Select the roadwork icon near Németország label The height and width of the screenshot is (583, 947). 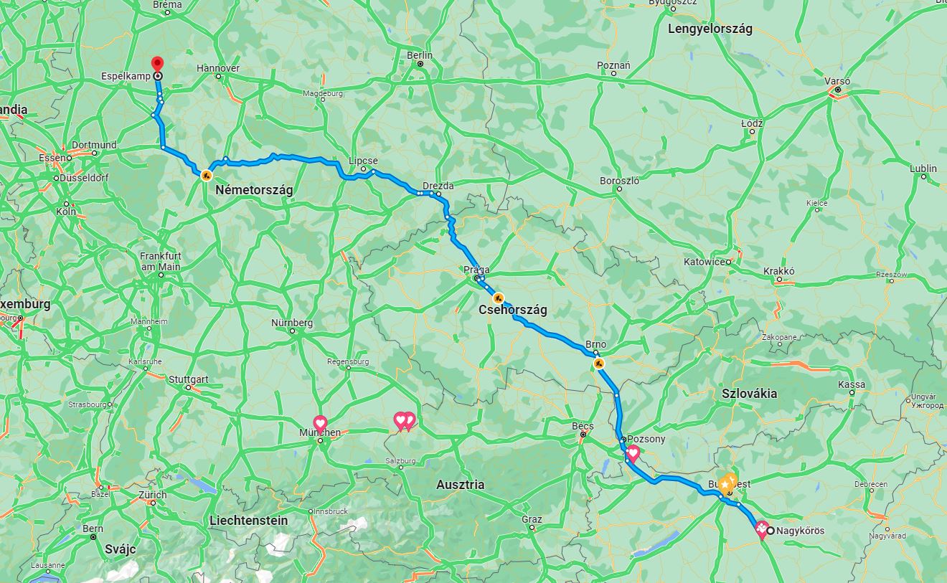[206, 174]
